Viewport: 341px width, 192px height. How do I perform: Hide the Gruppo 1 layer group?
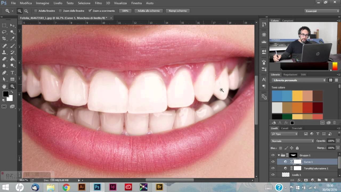[x=273, y=155]
